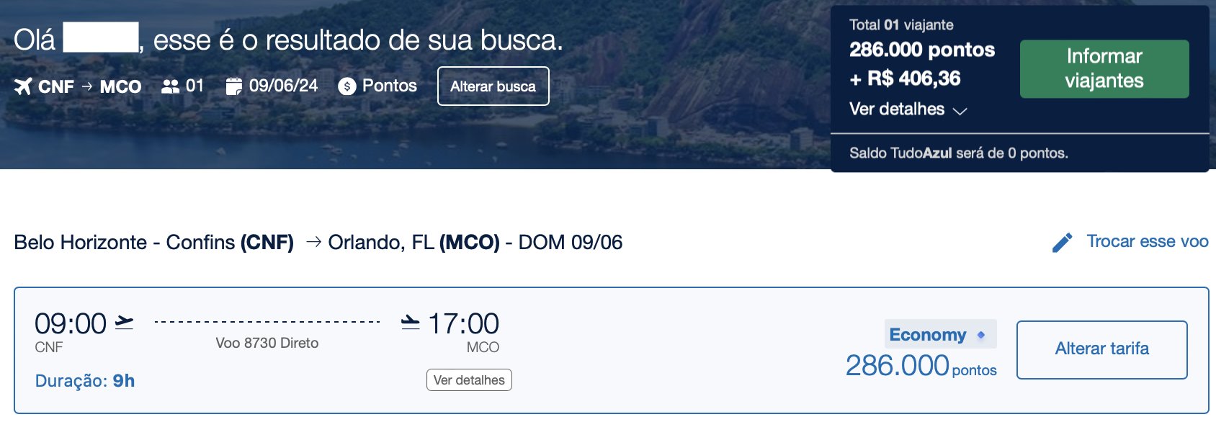Click the passengers icon beside 01
This screenshot has height=422, width=1216.
(x=171, y=86)
